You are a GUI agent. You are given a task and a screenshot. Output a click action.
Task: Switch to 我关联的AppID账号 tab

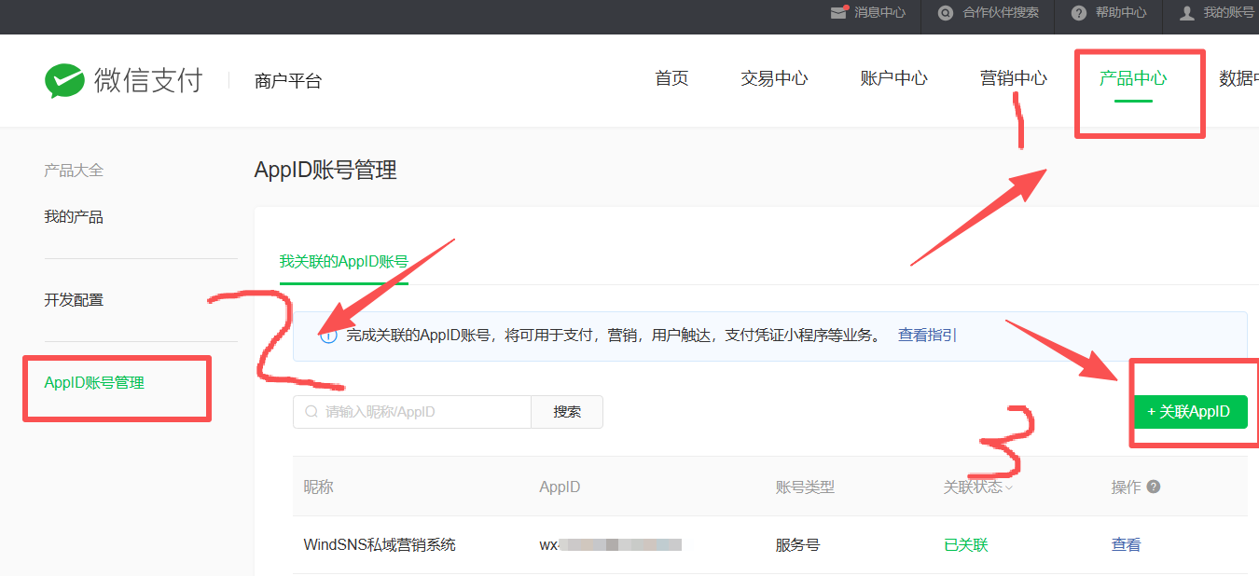(344, 262)
